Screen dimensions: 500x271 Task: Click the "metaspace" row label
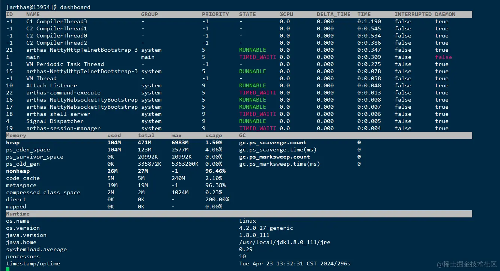21,185
